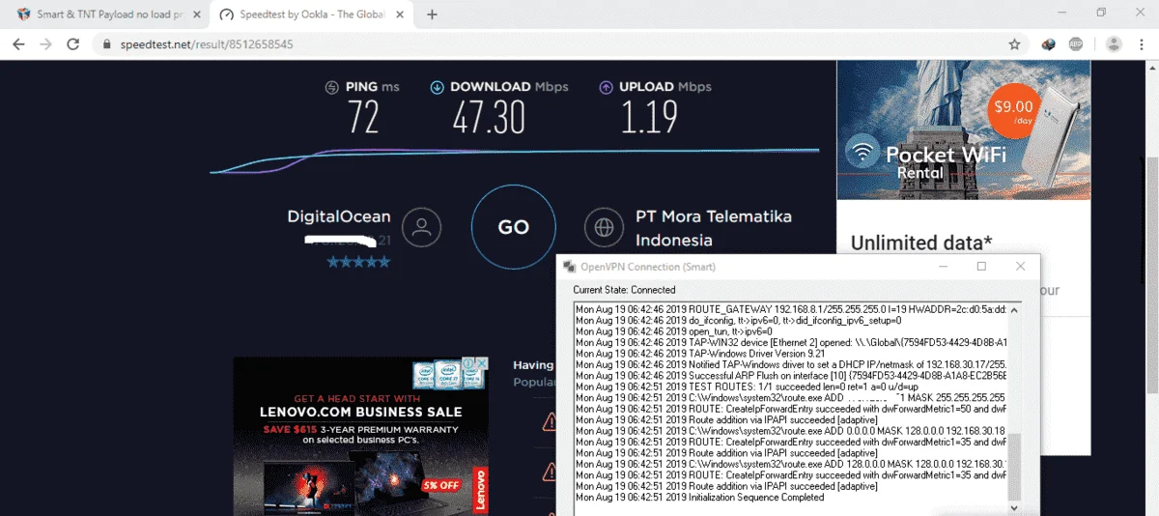Open the colorful chat-bubble extension
1159x516 pixels.
1050,44
